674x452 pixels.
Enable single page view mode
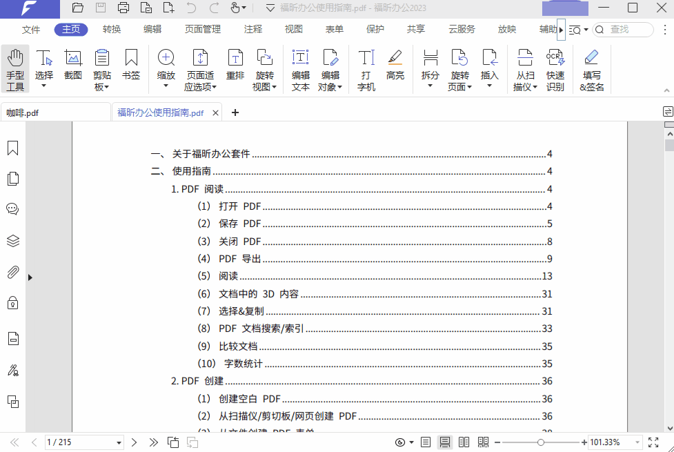pyautogui.click(x=426, y=442)
